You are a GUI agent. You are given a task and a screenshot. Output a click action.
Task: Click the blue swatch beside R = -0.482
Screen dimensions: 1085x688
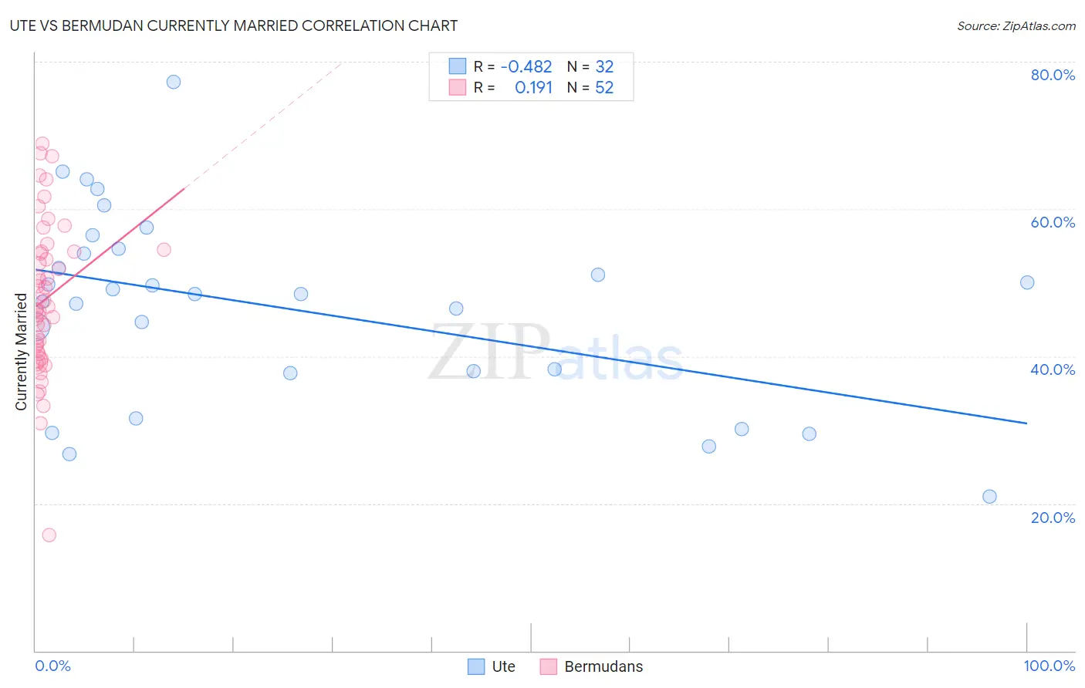point(458,66)
